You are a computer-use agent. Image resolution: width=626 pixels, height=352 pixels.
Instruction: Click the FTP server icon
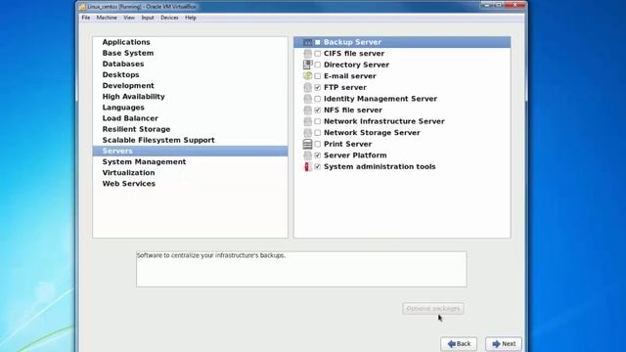[x=307, y=87]
